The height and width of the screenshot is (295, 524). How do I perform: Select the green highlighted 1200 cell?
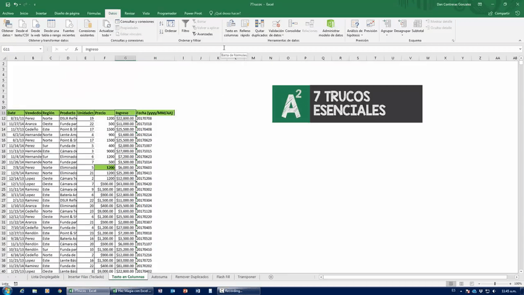104,168
